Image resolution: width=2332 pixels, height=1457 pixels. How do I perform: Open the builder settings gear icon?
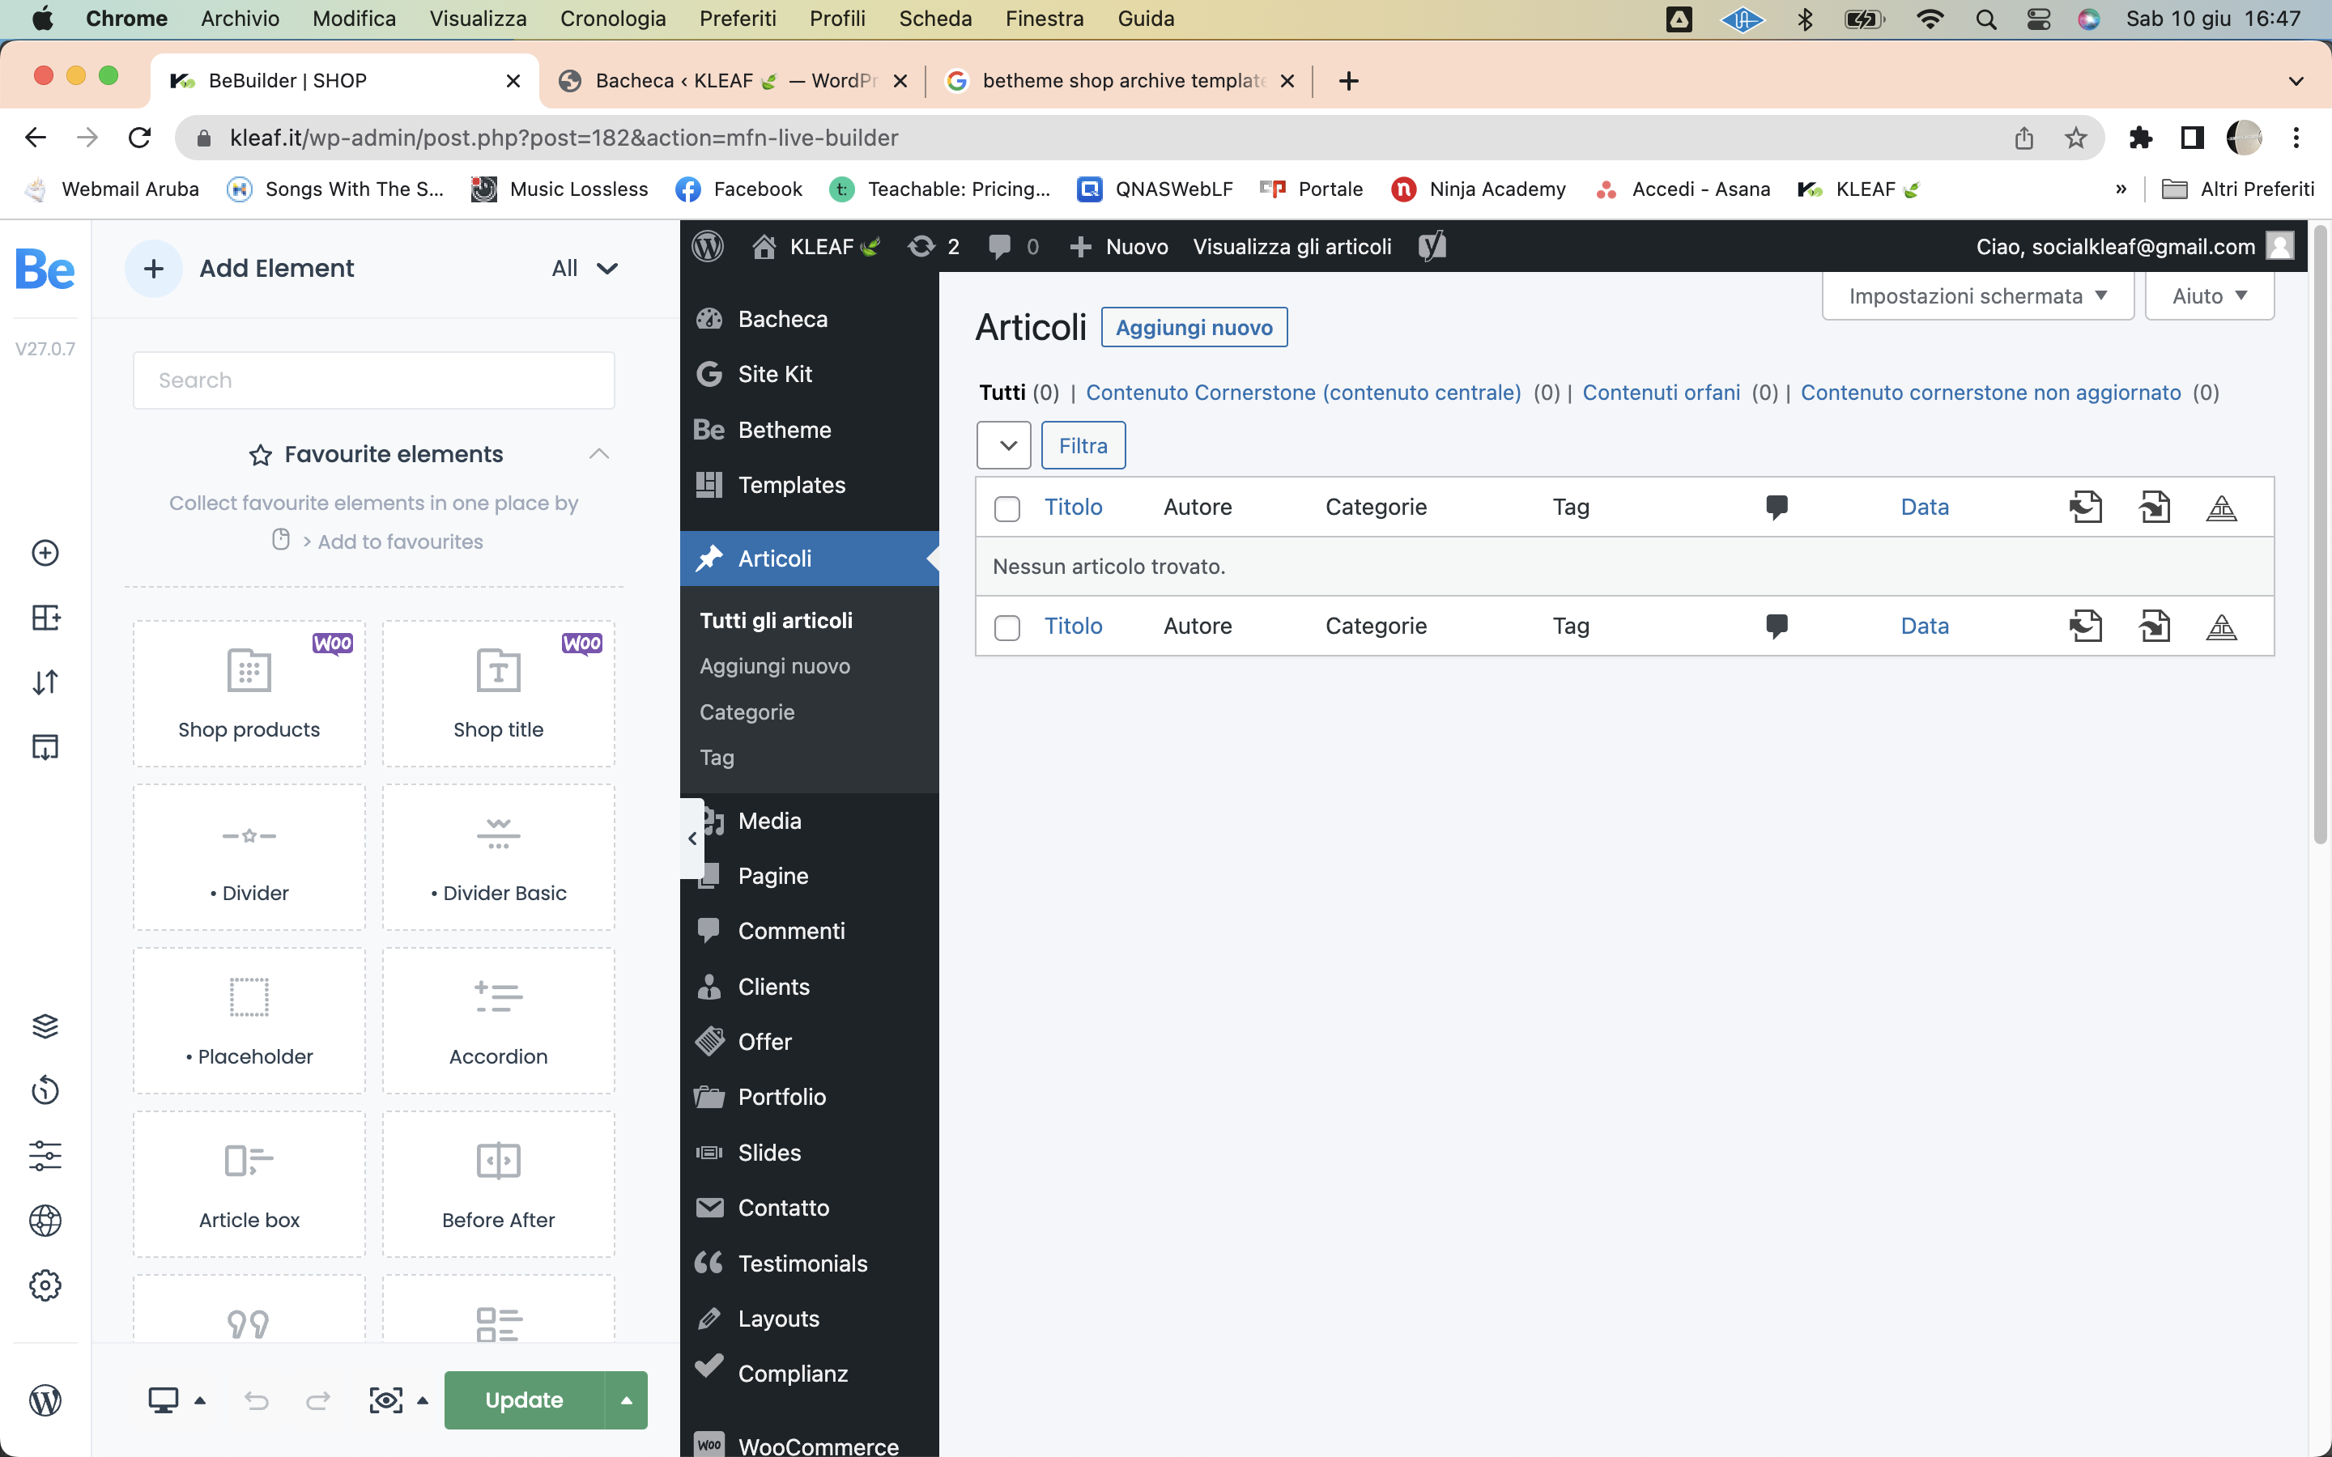[45, 1285]
